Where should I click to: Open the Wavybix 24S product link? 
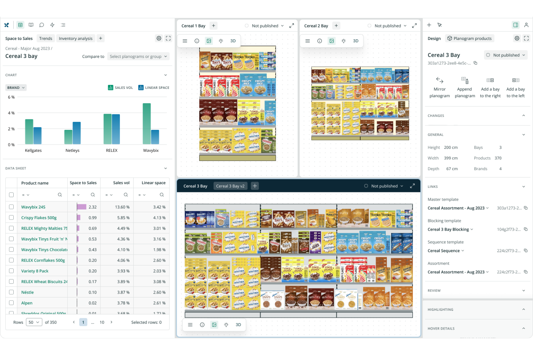point(33,207)
